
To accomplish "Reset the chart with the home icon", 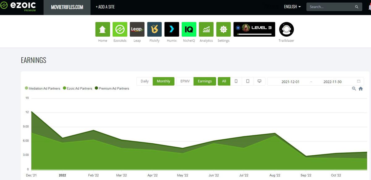I will click(361, 89).
